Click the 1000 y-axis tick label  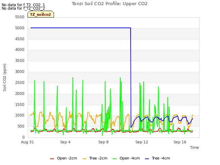(x=20, y=115)
